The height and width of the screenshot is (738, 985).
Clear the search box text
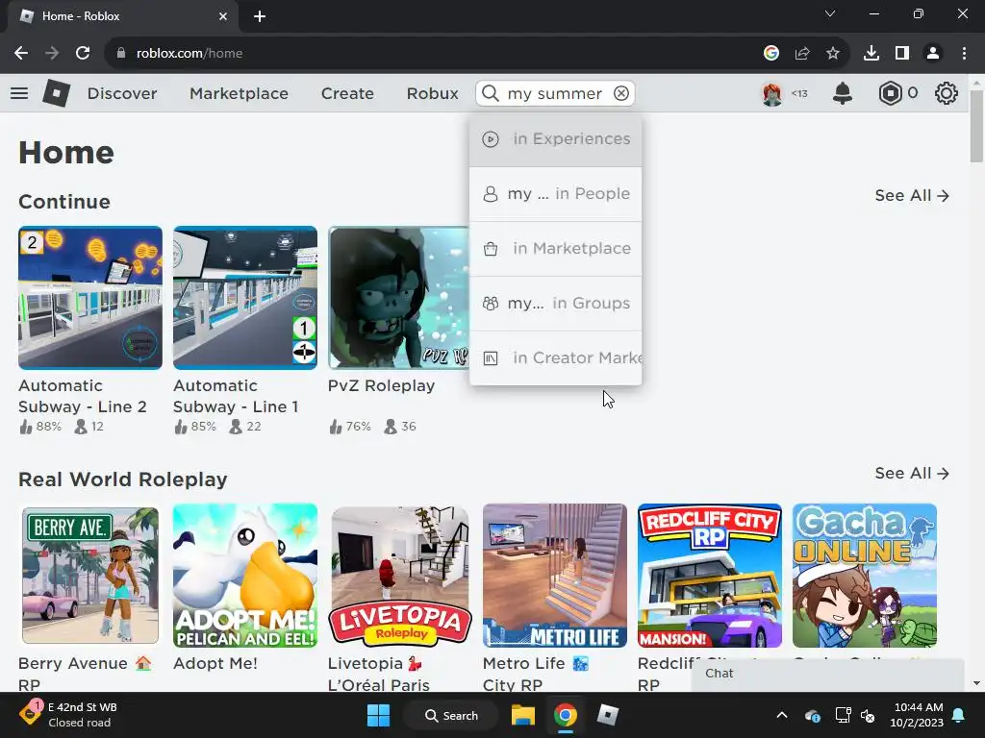(x=621, y=93)
